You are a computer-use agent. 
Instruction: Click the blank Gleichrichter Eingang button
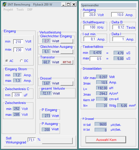67,41
